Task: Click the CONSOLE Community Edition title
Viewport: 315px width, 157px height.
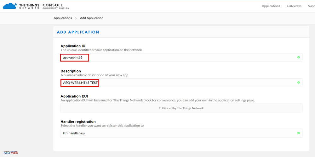Action: (x=56, y=6)
